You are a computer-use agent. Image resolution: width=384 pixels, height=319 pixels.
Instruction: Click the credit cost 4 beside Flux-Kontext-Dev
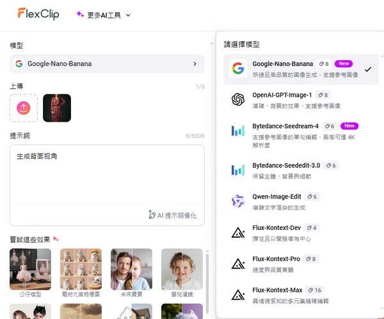(x=312, y=228)
